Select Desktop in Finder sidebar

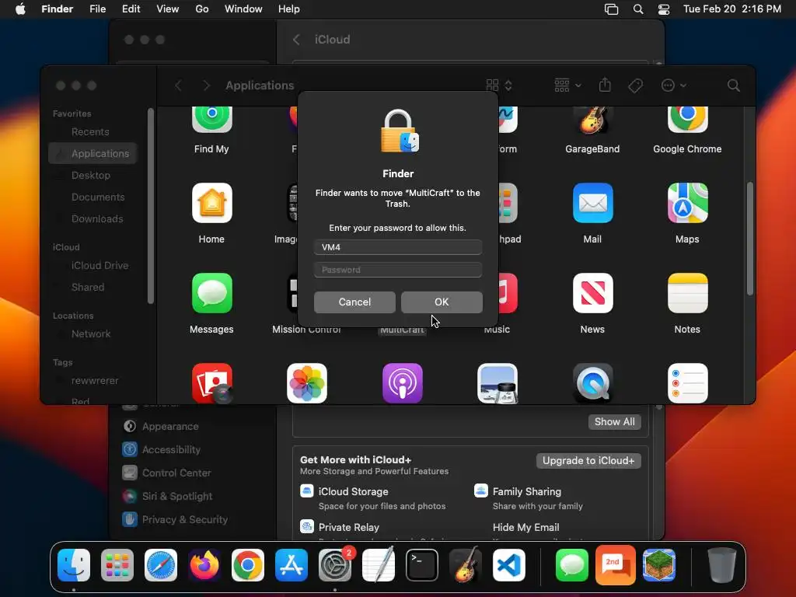[x=93, y=175]
